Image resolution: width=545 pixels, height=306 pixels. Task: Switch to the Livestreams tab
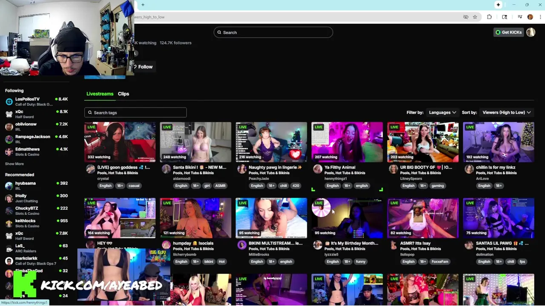(100, 94)
